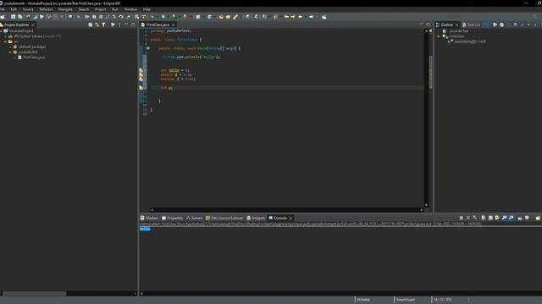Open dropdown arrow next to Run button
Screen dimensions: 542x304
tap(168, 17)
